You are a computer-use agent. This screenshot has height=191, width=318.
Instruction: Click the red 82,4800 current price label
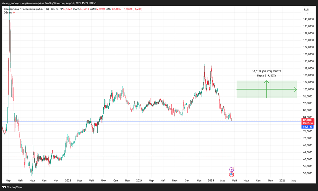(308, 120)
